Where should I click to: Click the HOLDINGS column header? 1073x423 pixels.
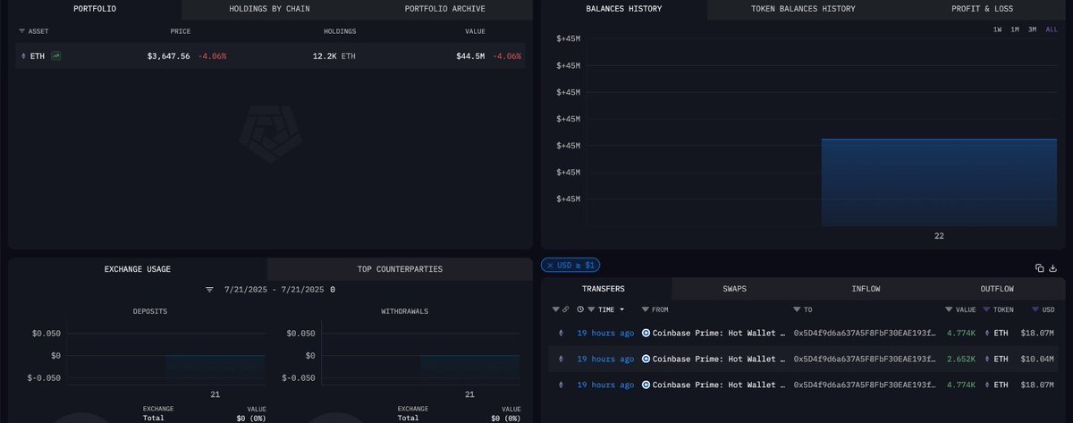(x=340, y=31)
